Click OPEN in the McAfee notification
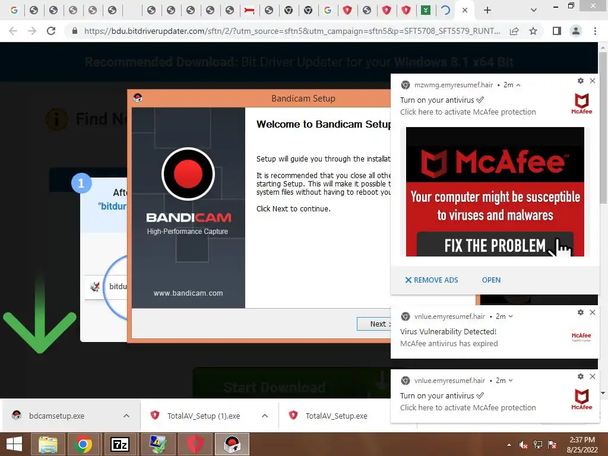Viewport: 608px width, 456px height. click(491, 280)
